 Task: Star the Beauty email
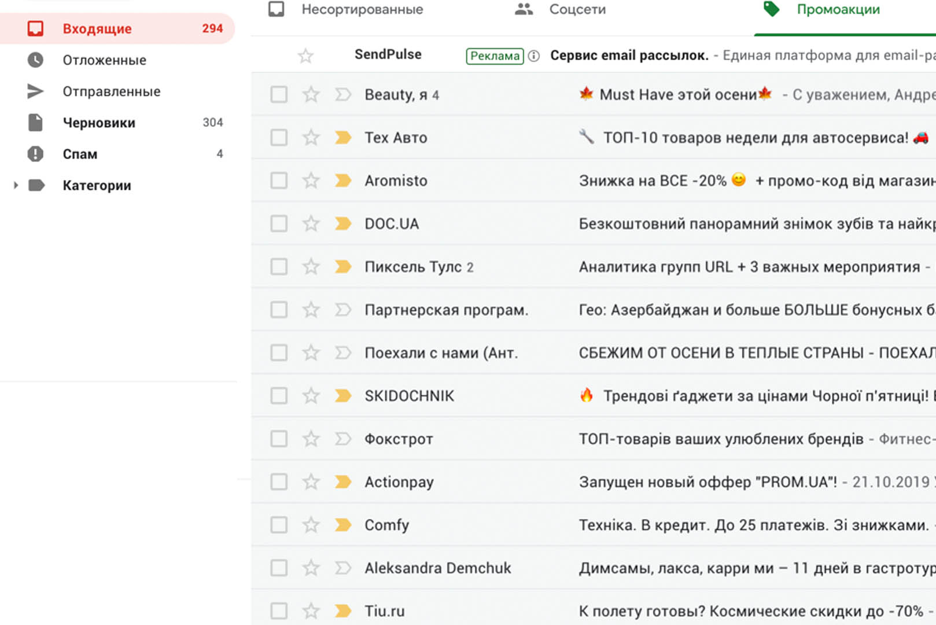point(311,94)
